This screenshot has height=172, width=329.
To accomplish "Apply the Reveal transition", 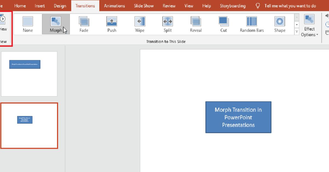I will point(195,24).
